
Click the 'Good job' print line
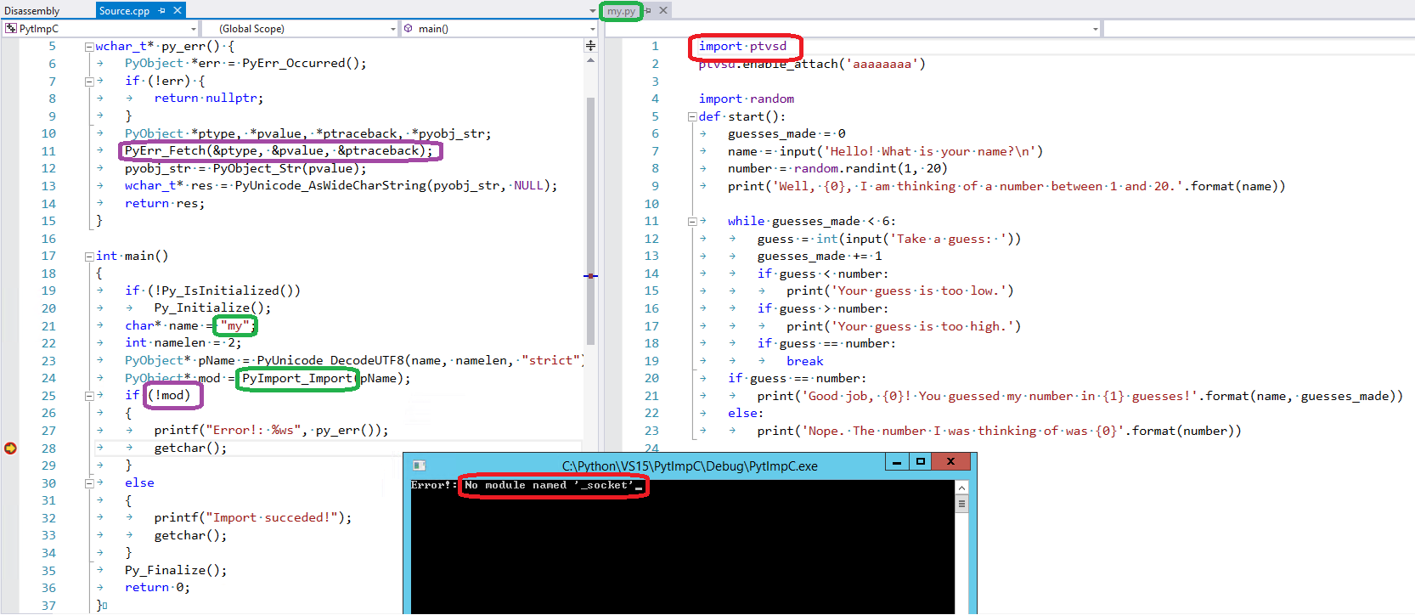(1080, 396)
